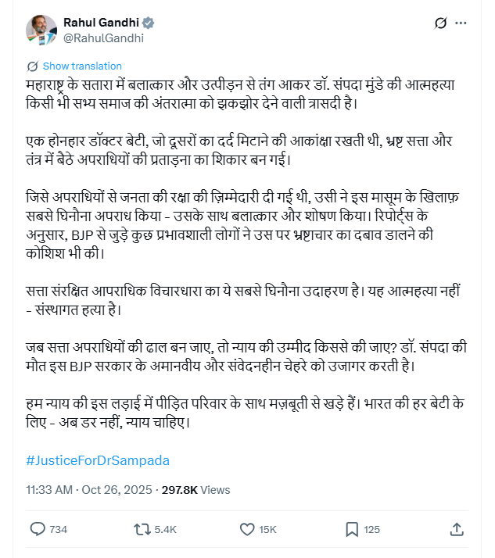Open Rahul Gandhi's profile picture

(41, 30)
